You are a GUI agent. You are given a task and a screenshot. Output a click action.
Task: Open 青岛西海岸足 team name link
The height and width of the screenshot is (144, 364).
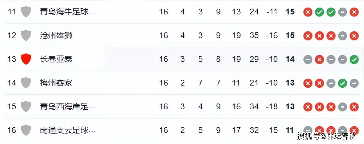click(x=68, y=106)
